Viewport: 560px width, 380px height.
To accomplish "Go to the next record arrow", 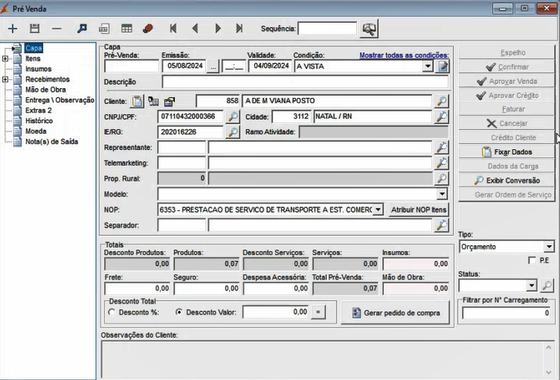I will click(218, 29).
